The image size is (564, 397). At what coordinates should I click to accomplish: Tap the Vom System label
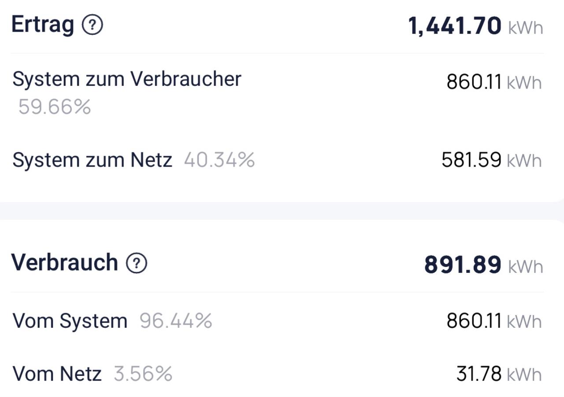[x=70, y=321]
